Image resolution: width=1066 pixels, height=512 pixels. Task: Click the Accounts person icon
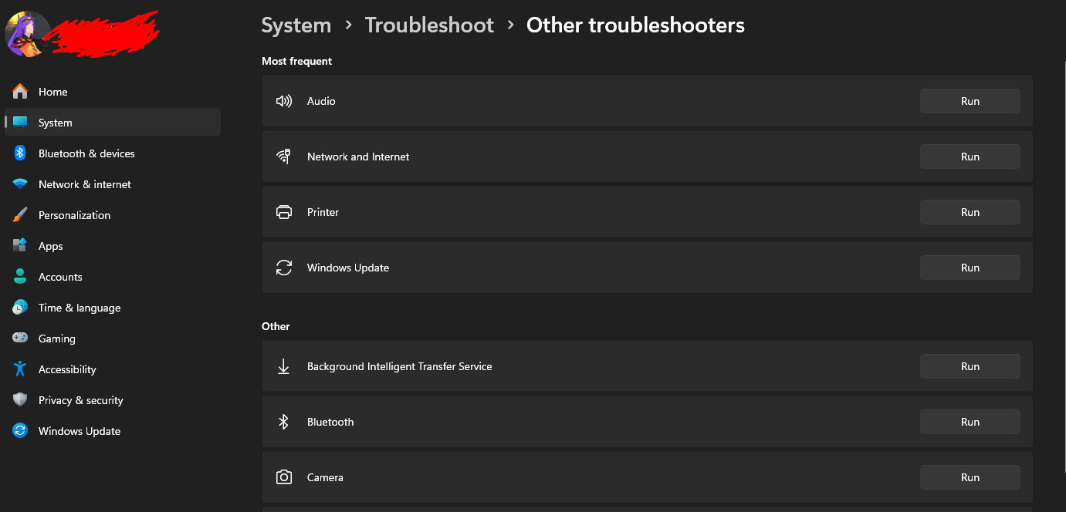tap(20, 277)
